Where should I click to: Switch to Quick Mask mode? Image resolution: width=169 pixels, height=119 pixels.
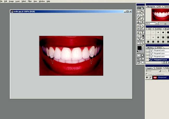142,55
